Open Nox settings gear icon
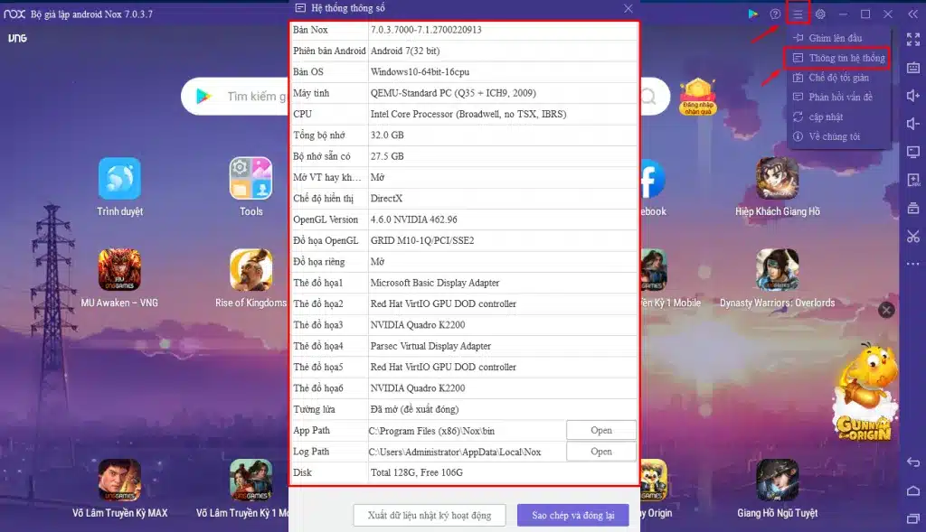The height and width of the screenshot is (532, 926). coord(820,14)
